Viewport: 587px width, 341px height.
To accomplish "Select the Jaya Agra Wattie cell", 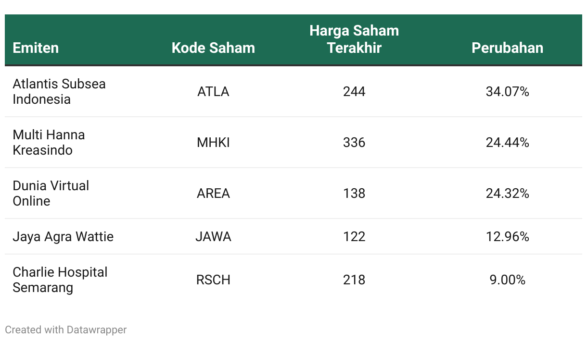I will (x=63, y=236).
